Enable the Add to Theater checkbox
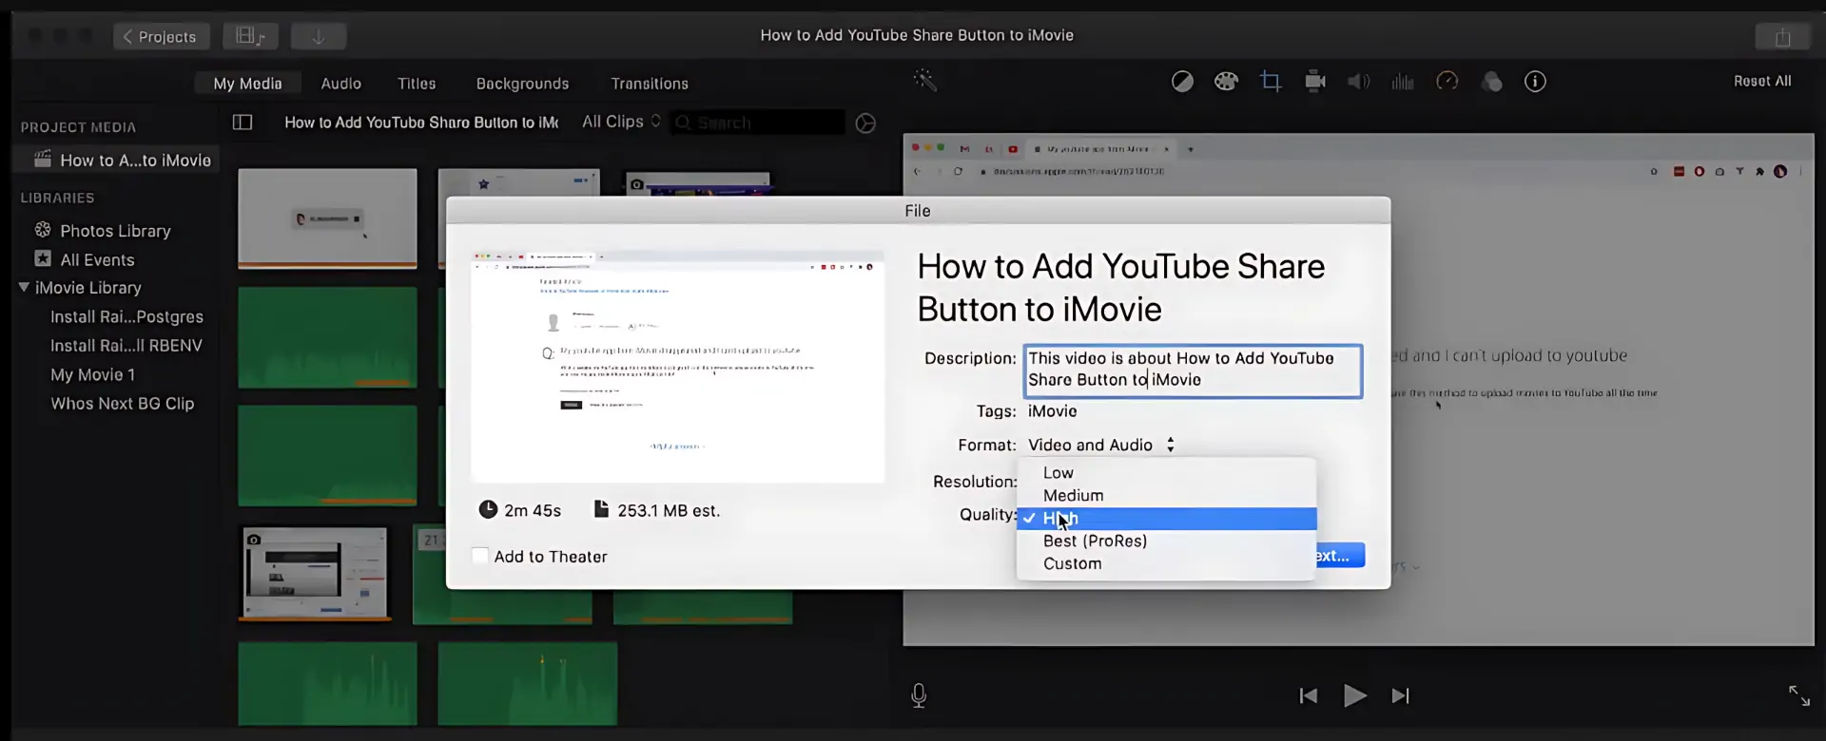The image size is (1826, 741). 481,557
